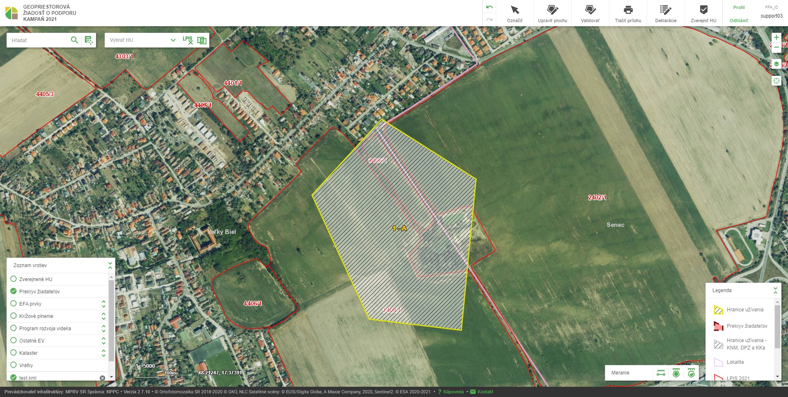The image size is (788, 397).
Task: Click Odhlásiť to log out
Action: (x=739, y=20)
